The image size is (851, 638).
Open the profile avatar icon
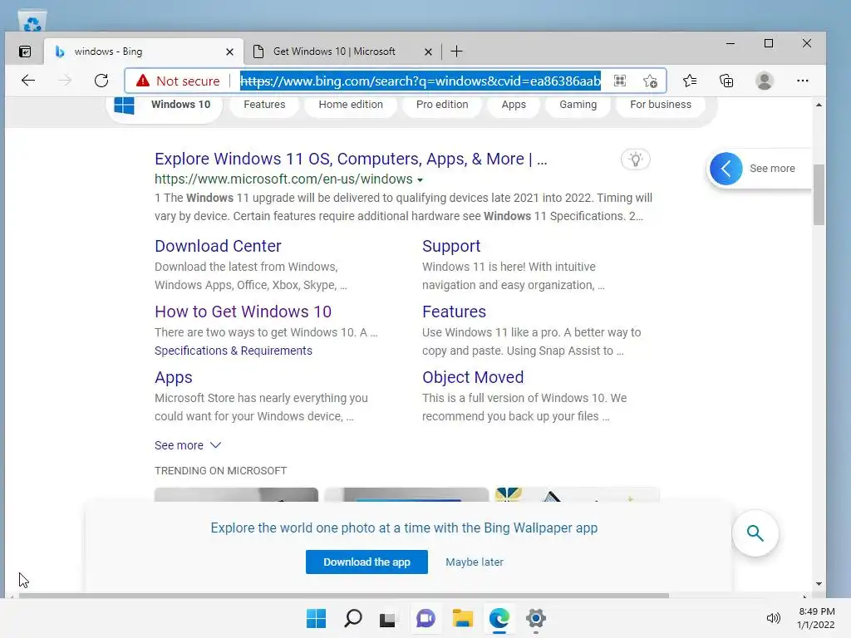(x=765, y=81)
